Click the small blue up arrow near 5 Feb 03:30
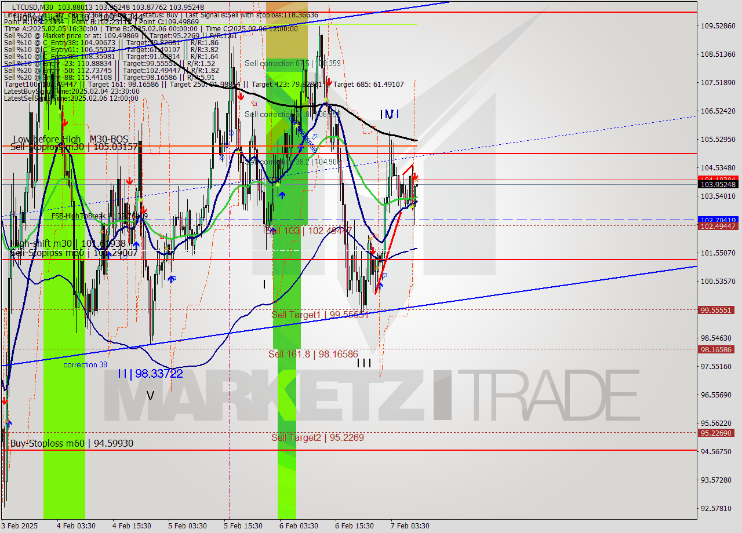 click(x=170, y=279)
